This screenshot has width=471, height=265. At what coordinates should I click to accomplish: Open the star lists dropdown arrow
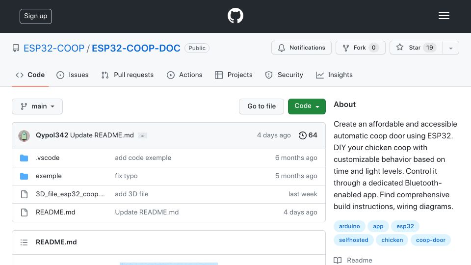click(450, 48)
